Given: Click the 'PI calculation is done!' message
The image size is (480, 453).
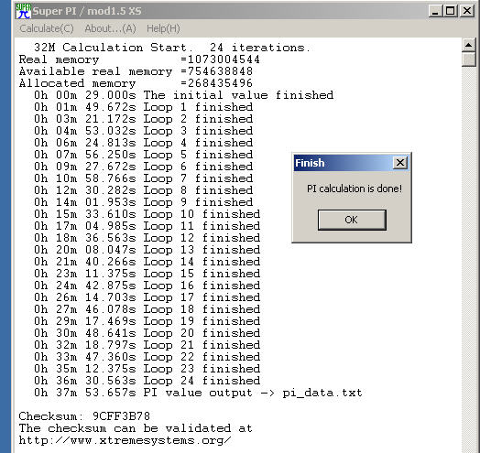Looking at the screenshot, I should 355,189.
